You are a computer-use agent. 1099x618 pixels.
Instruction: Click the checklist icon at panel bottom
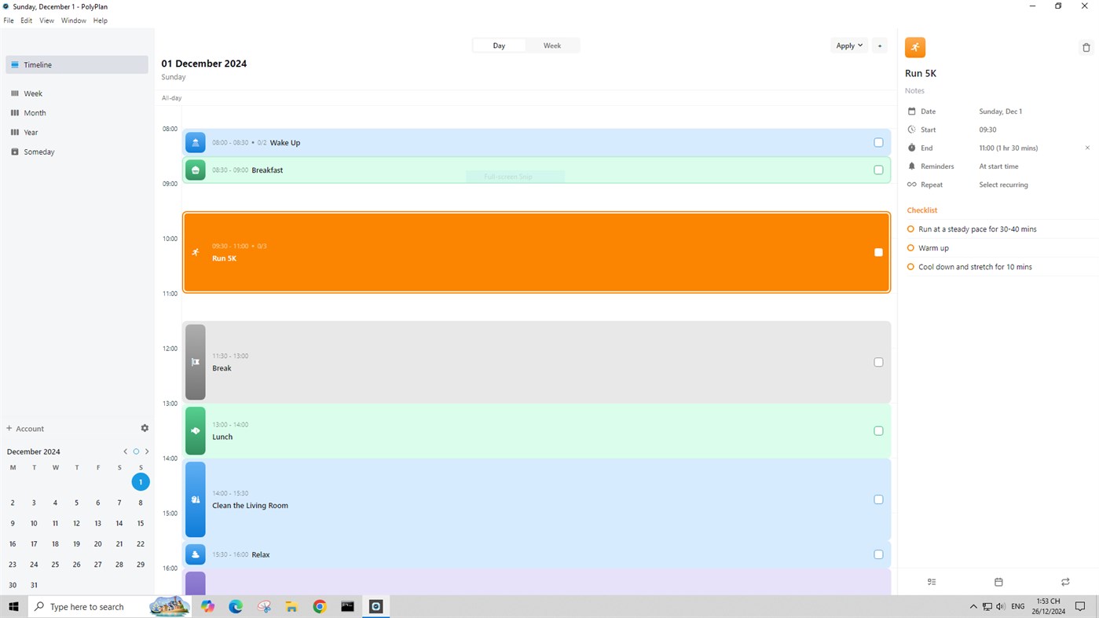(932, 582)
